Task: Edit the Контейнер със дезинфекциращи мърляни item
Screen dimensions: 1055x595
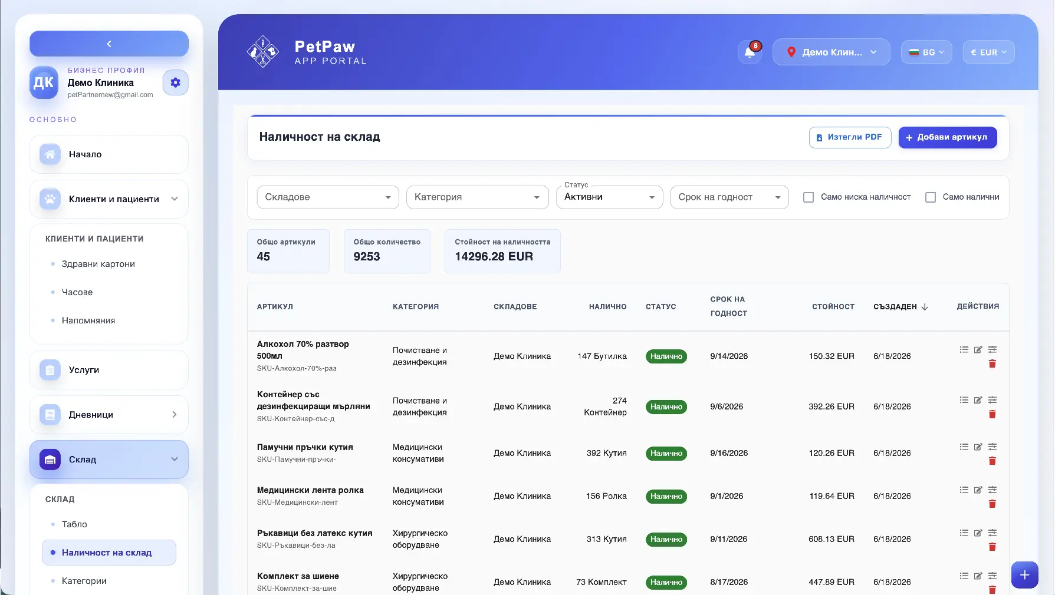Action: tap(978, 400)
